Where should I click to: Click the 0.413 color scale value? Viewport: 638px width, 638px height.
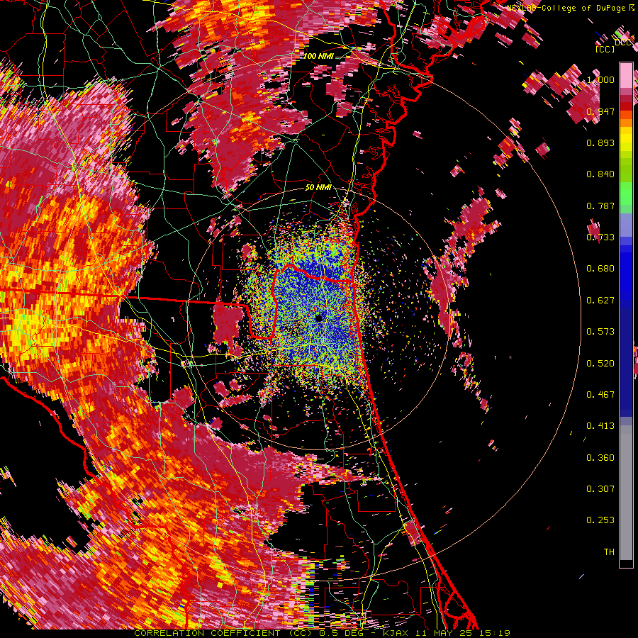(600, 426)
